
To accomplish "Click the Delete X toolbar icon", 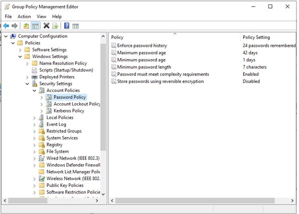I will (x=46, y=25).
